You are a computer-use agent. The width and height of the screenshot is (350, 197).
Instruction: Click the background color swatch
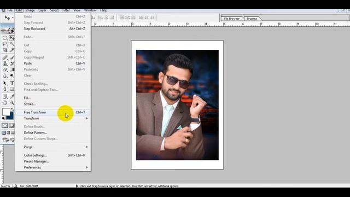coord(11,117)
